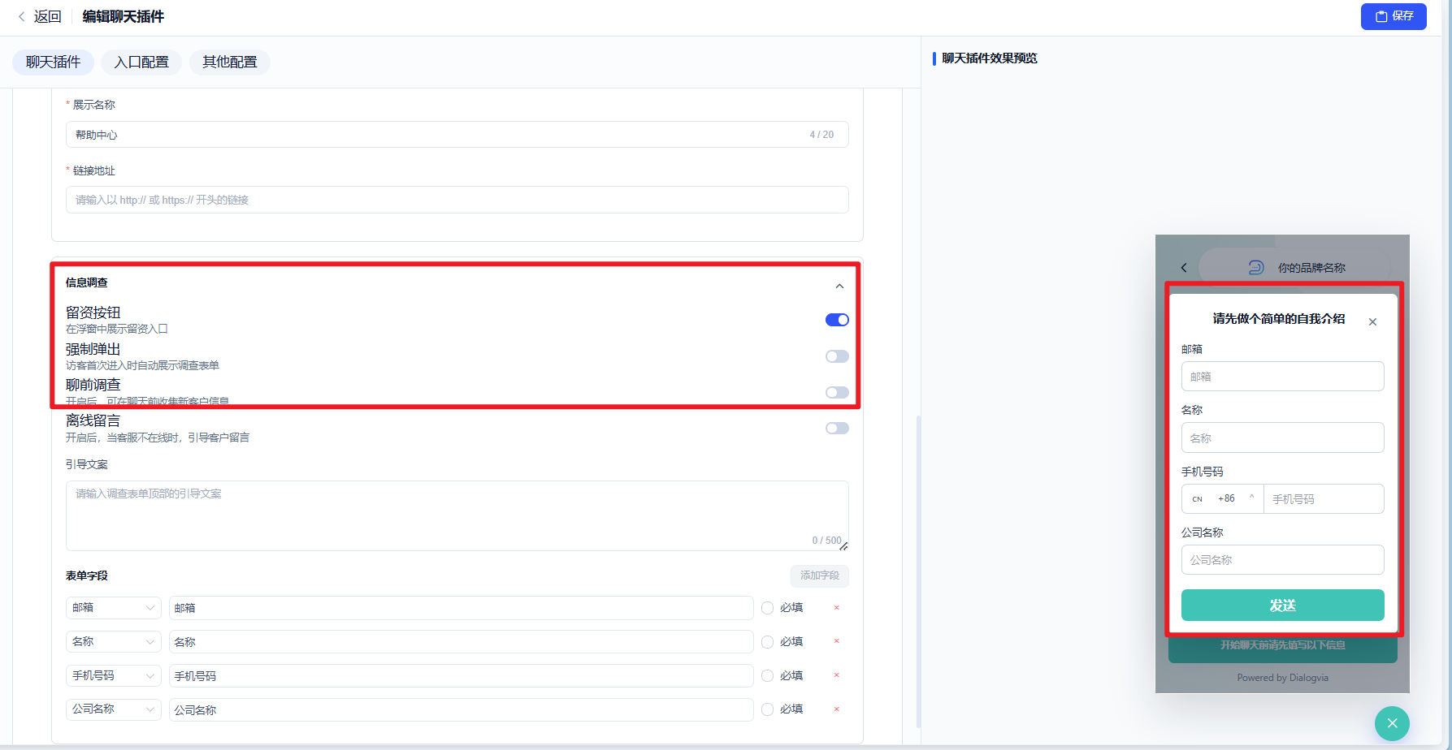Collapse the 信息调查 section
The image size is (1452, 750).
[x=839, y=286]
